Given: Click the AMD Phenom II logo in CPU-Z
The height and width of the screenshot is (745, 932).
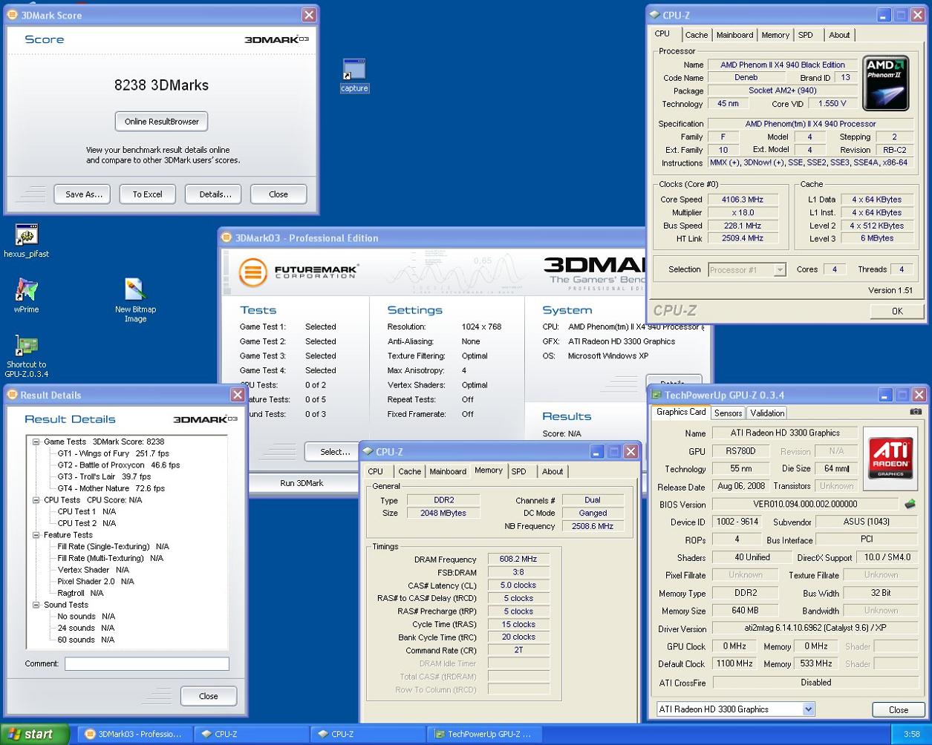Looking at the screenshot, I should pyautogui.click(x=886, y=84).
